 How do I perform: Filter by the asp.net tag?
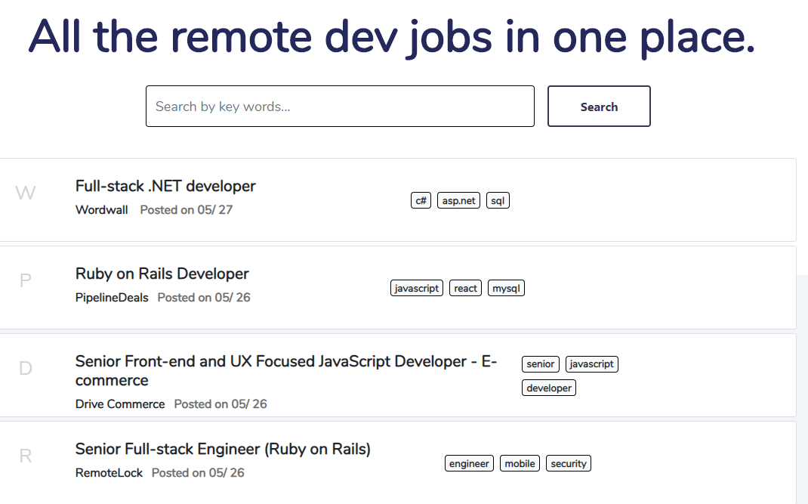pos(458,200)
